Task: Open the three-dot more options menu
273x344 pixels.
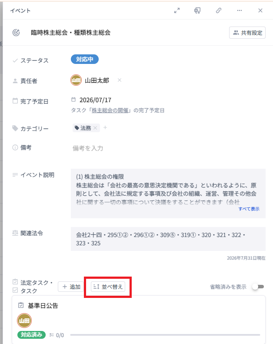Action: coord(239,10)
